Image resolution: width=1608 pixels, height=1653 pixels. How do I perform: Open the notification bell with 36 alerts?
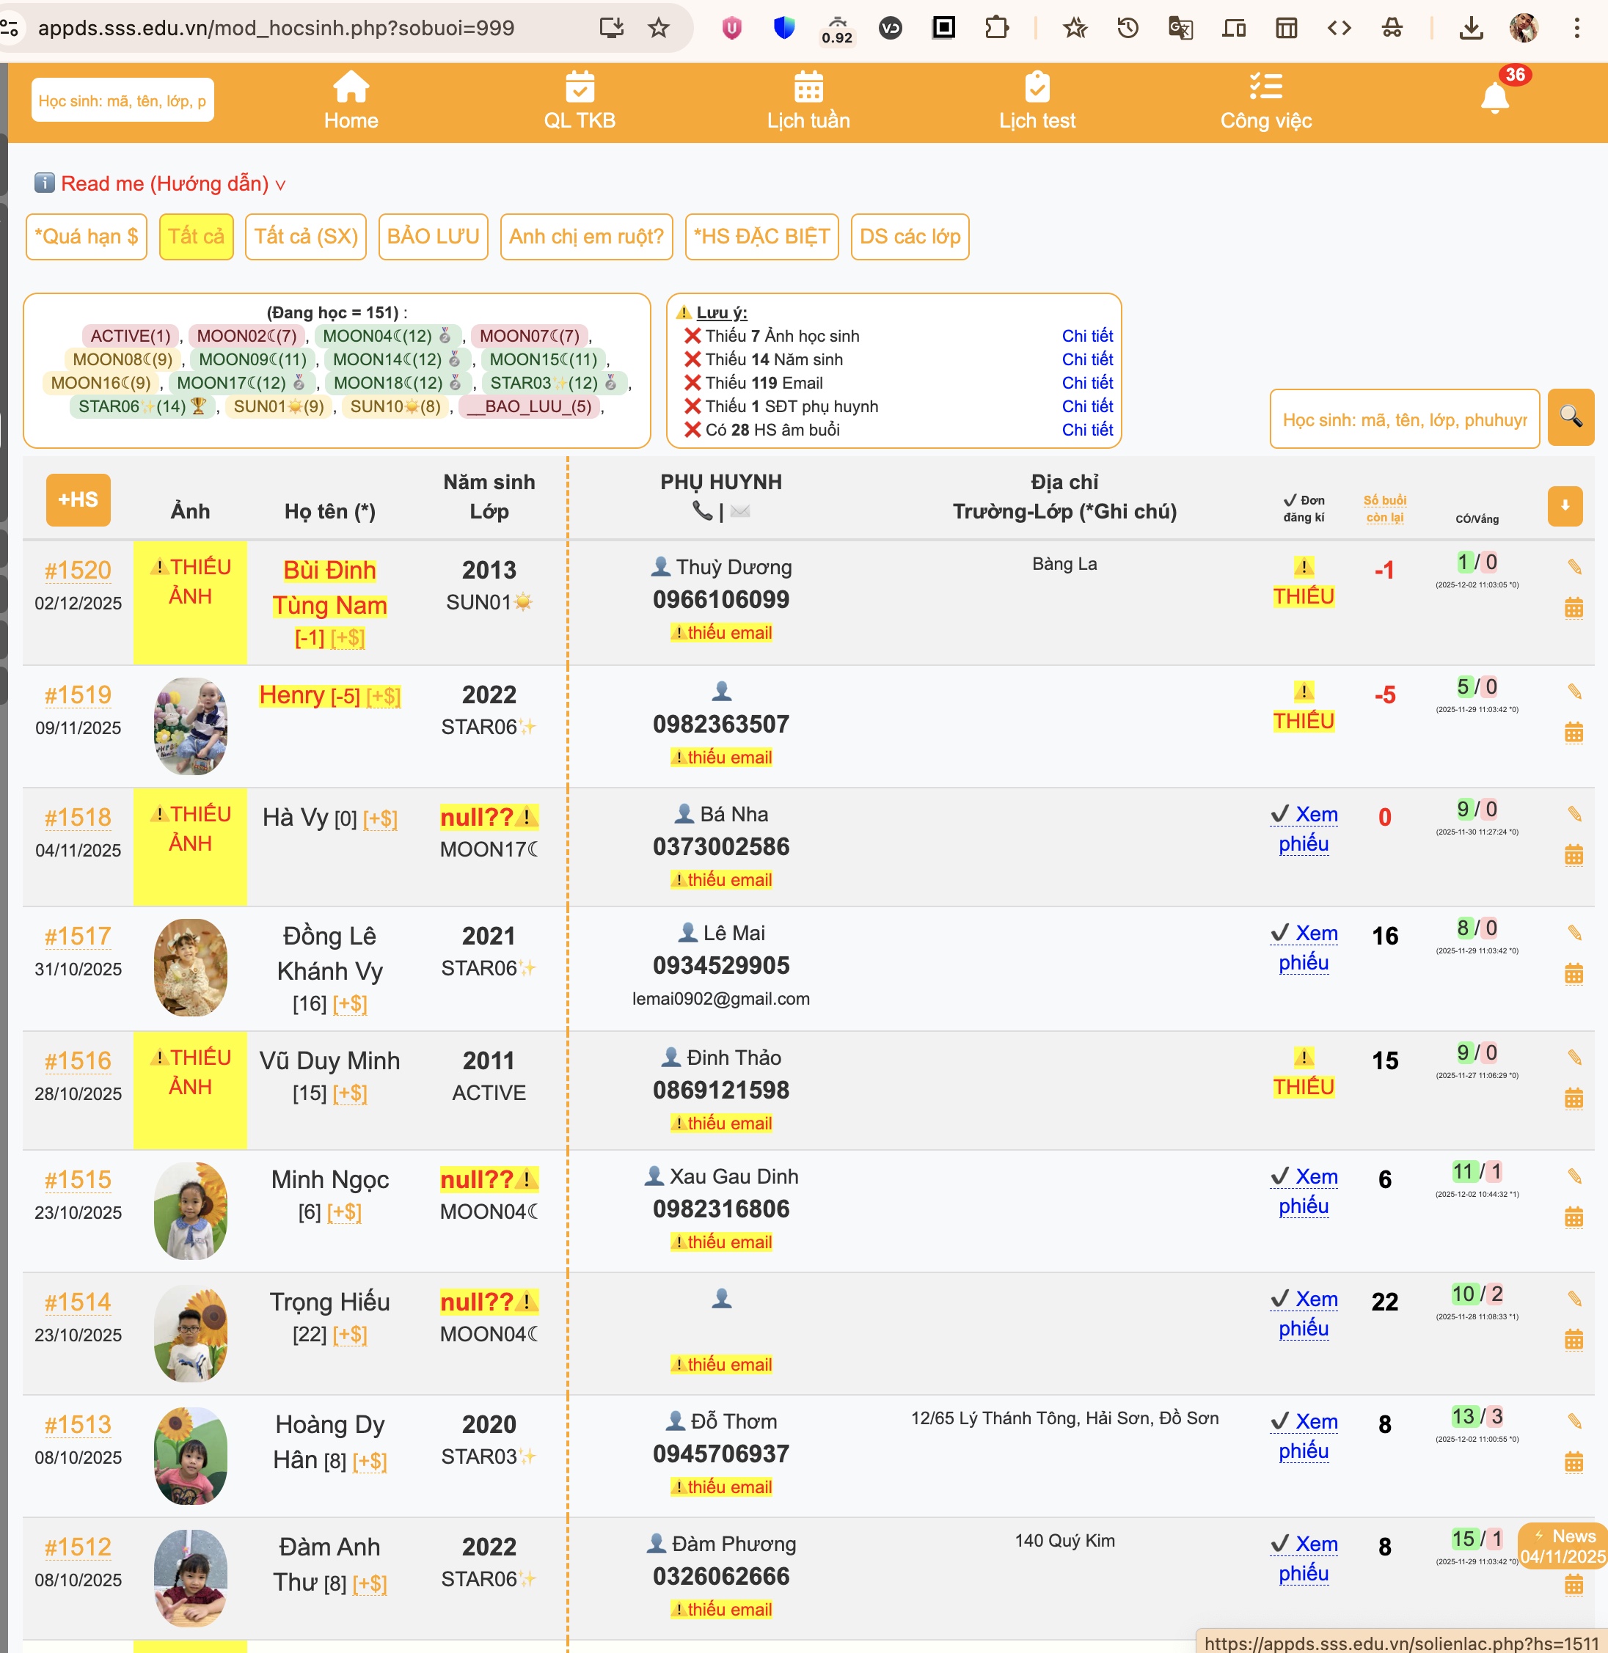point(1496,98)
